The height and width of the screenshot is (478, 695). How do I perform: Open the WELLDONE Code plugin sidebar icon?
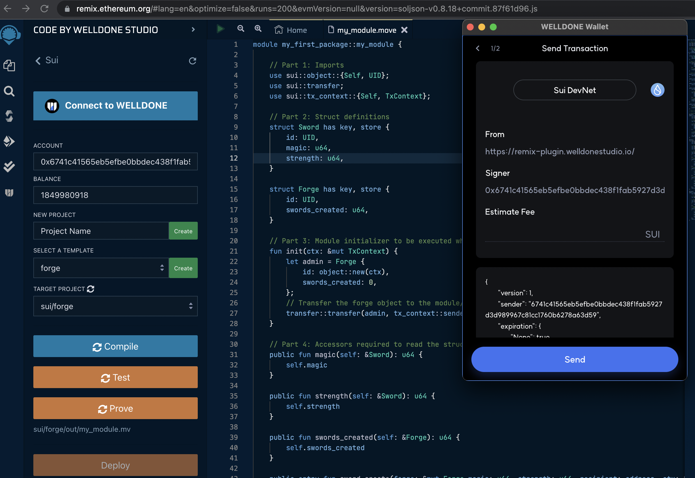(9, 192)
